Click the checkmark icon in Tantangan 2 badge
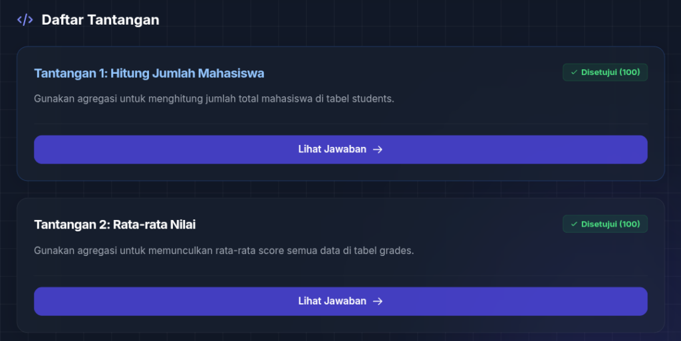Image resolution: width=681 pixels, height=341 pixels. (574, 224)
